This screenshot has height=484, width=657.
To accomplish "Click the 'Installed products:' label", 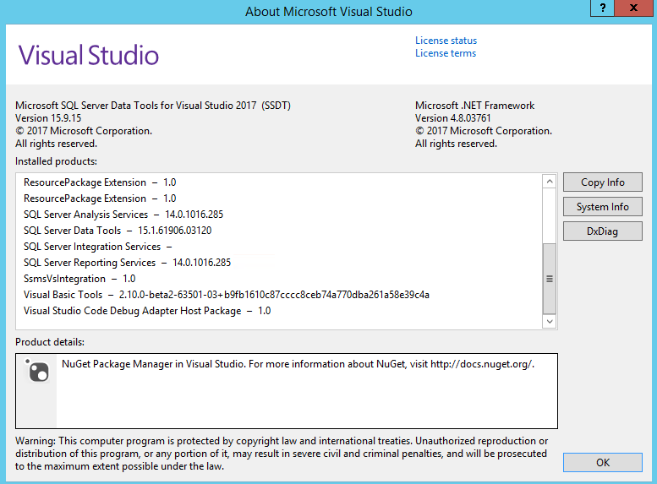I will [56, 161].
